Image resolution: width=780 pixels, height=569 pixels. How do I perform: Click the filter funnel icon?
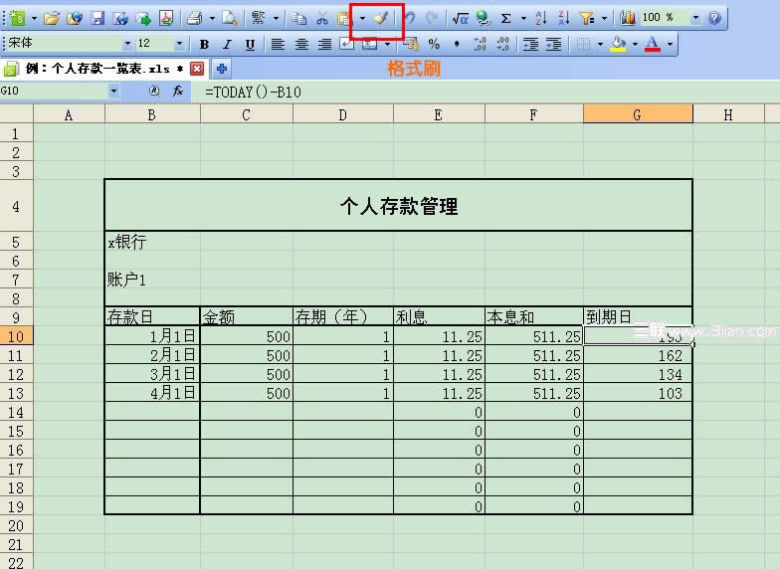[x=587, y=19]
